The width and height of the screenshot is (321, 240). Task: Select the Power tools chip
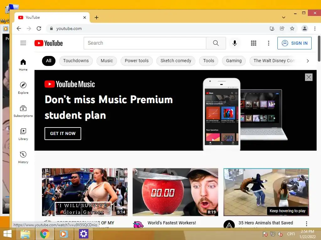(x=137, y=61)
